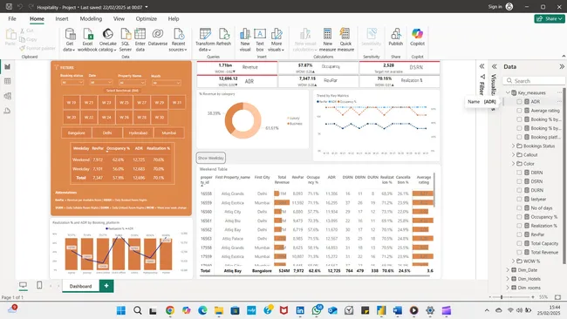
Task: Check the Total Revenue measure
Action: click(x=519, y=253)
